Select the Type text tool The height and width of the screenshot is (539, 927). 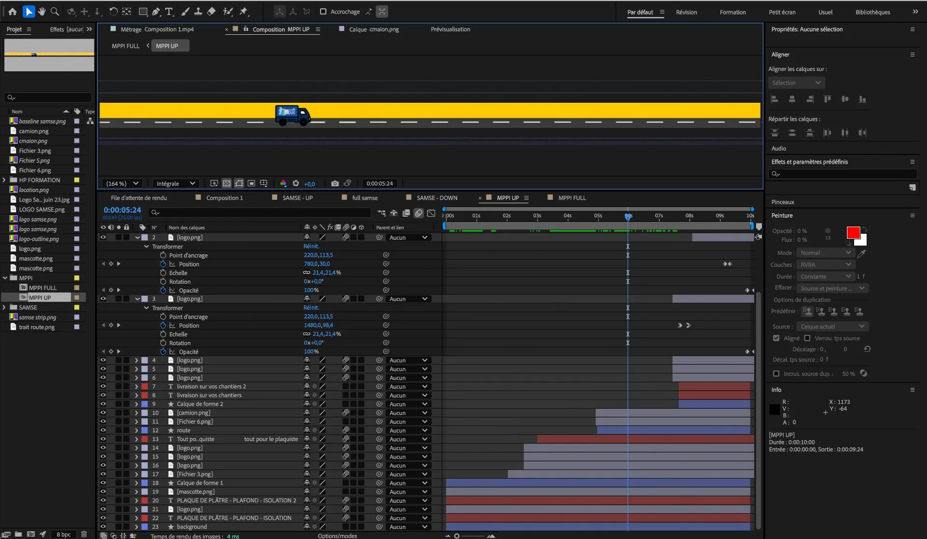click(169, 11)
